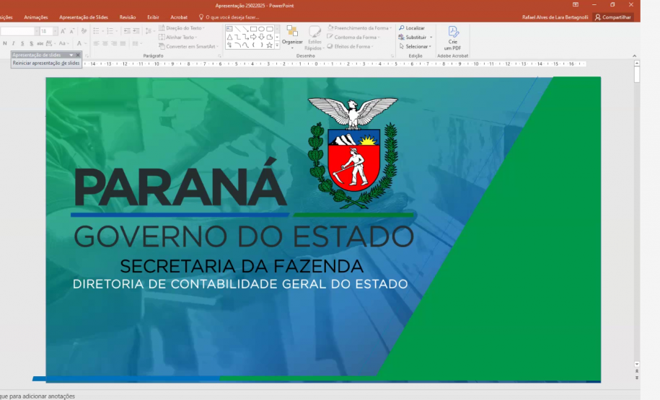Increase the font size
This screenshot has width=660, height=400.
pos(63,31)
